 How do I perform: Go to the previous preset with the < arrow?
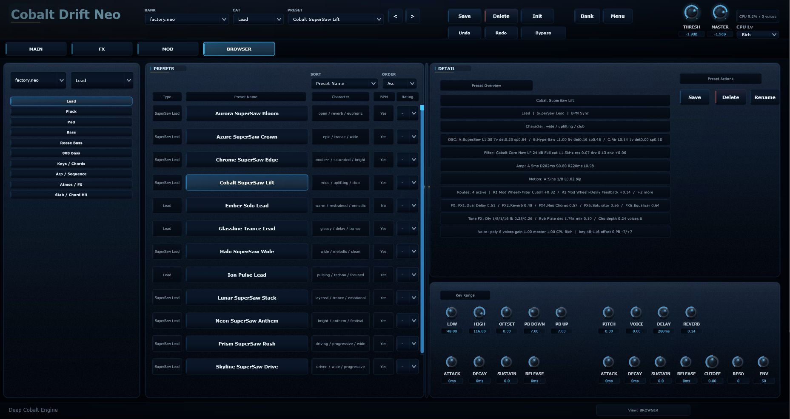[x=395, y=16]
